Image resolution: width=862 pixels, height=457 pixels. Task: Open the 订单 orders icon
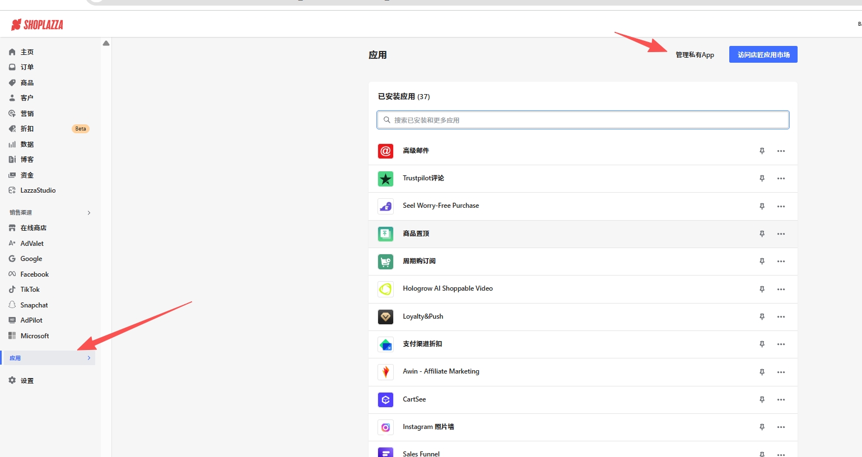[x=12, y=67]
